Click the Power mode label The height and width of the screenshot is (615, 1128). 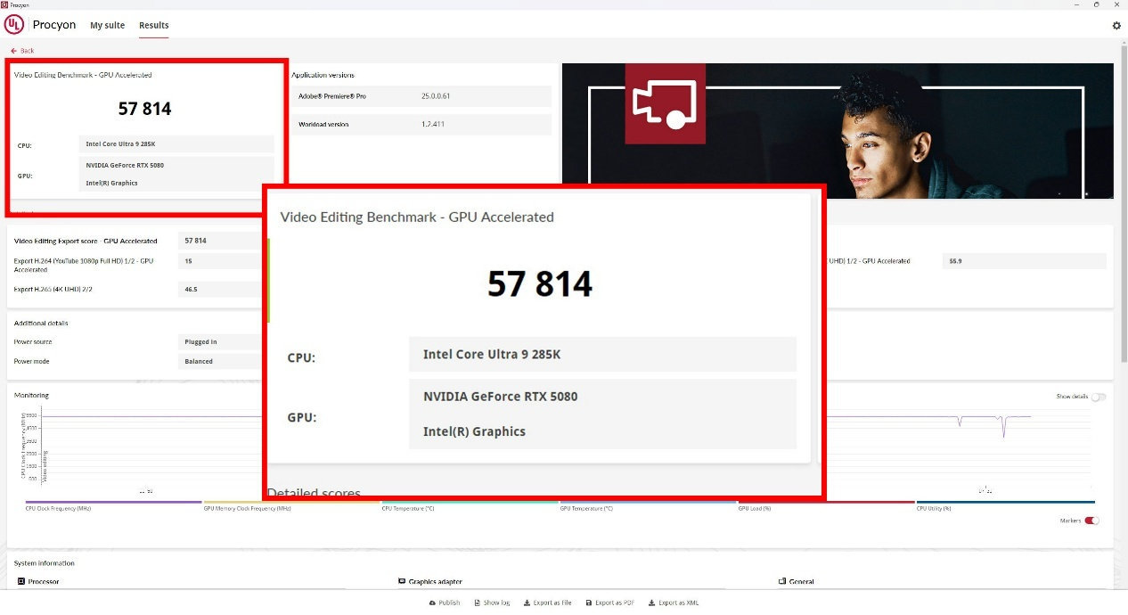[31, 361]
